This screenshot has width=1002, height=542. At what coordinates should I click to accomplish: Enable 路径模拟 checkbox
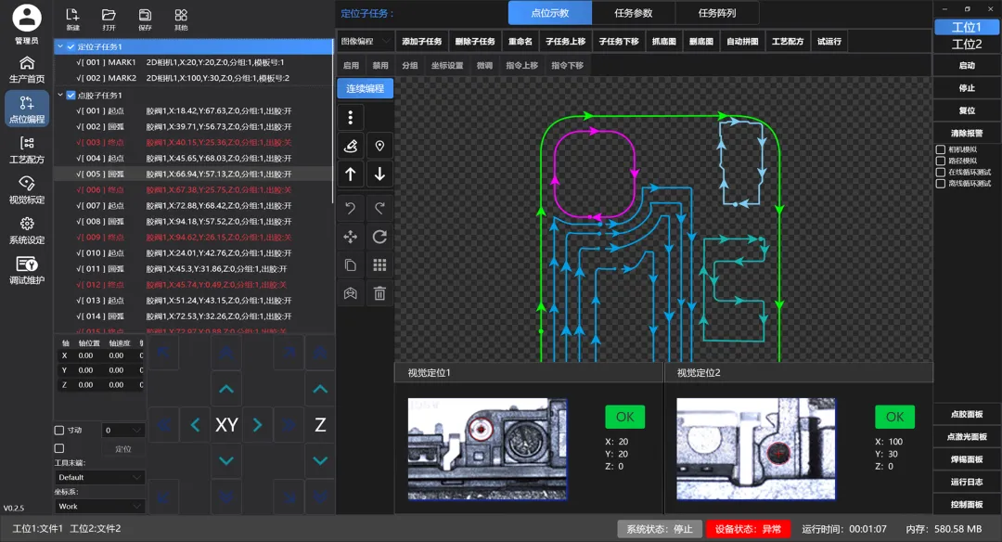941,161
